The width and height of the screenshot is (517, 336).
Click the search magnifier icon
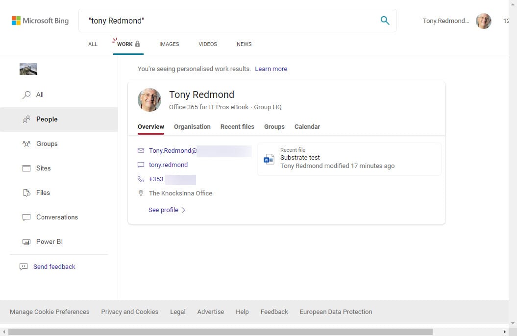(385, 21)
